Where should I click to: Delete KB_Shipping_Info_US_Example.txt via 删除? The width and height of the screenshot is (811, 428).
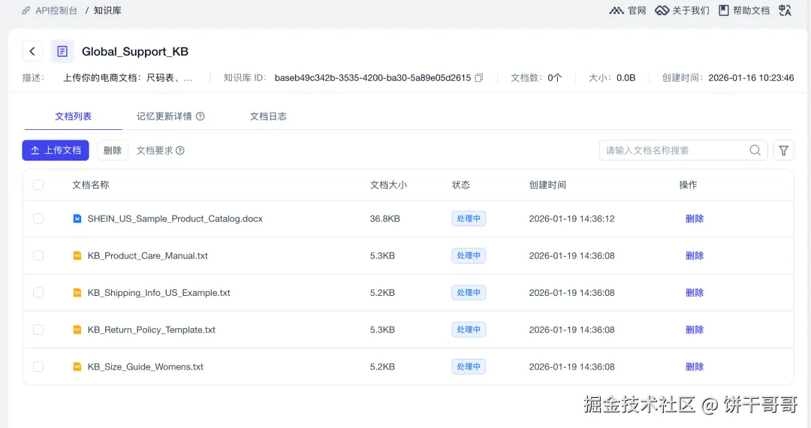tap(694, 293)
